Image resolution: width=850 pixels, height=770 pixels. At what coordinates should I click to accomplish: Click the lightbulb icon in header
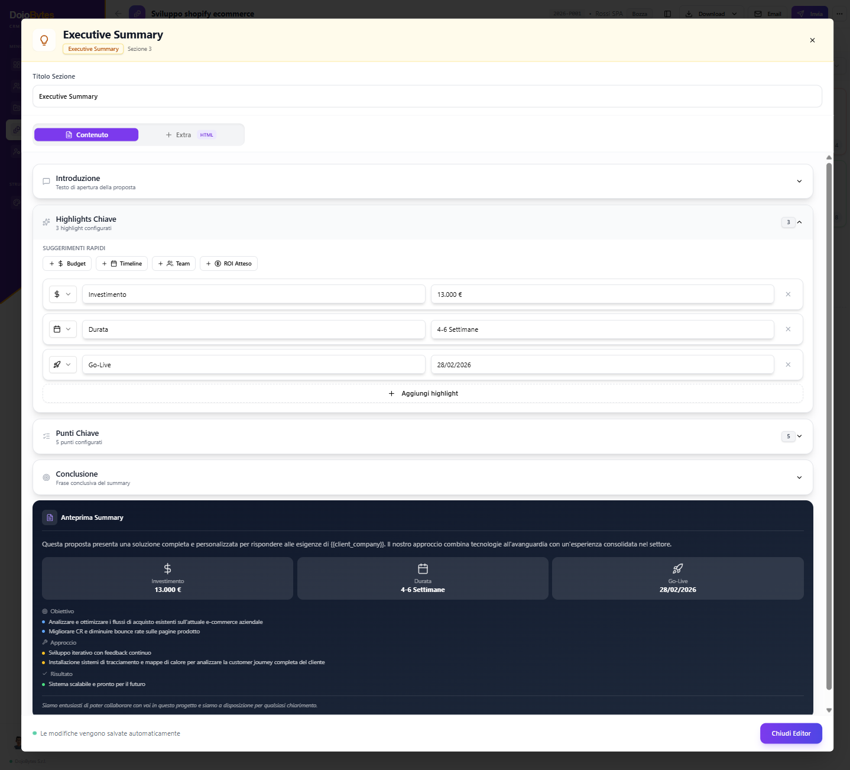point(44,40)
